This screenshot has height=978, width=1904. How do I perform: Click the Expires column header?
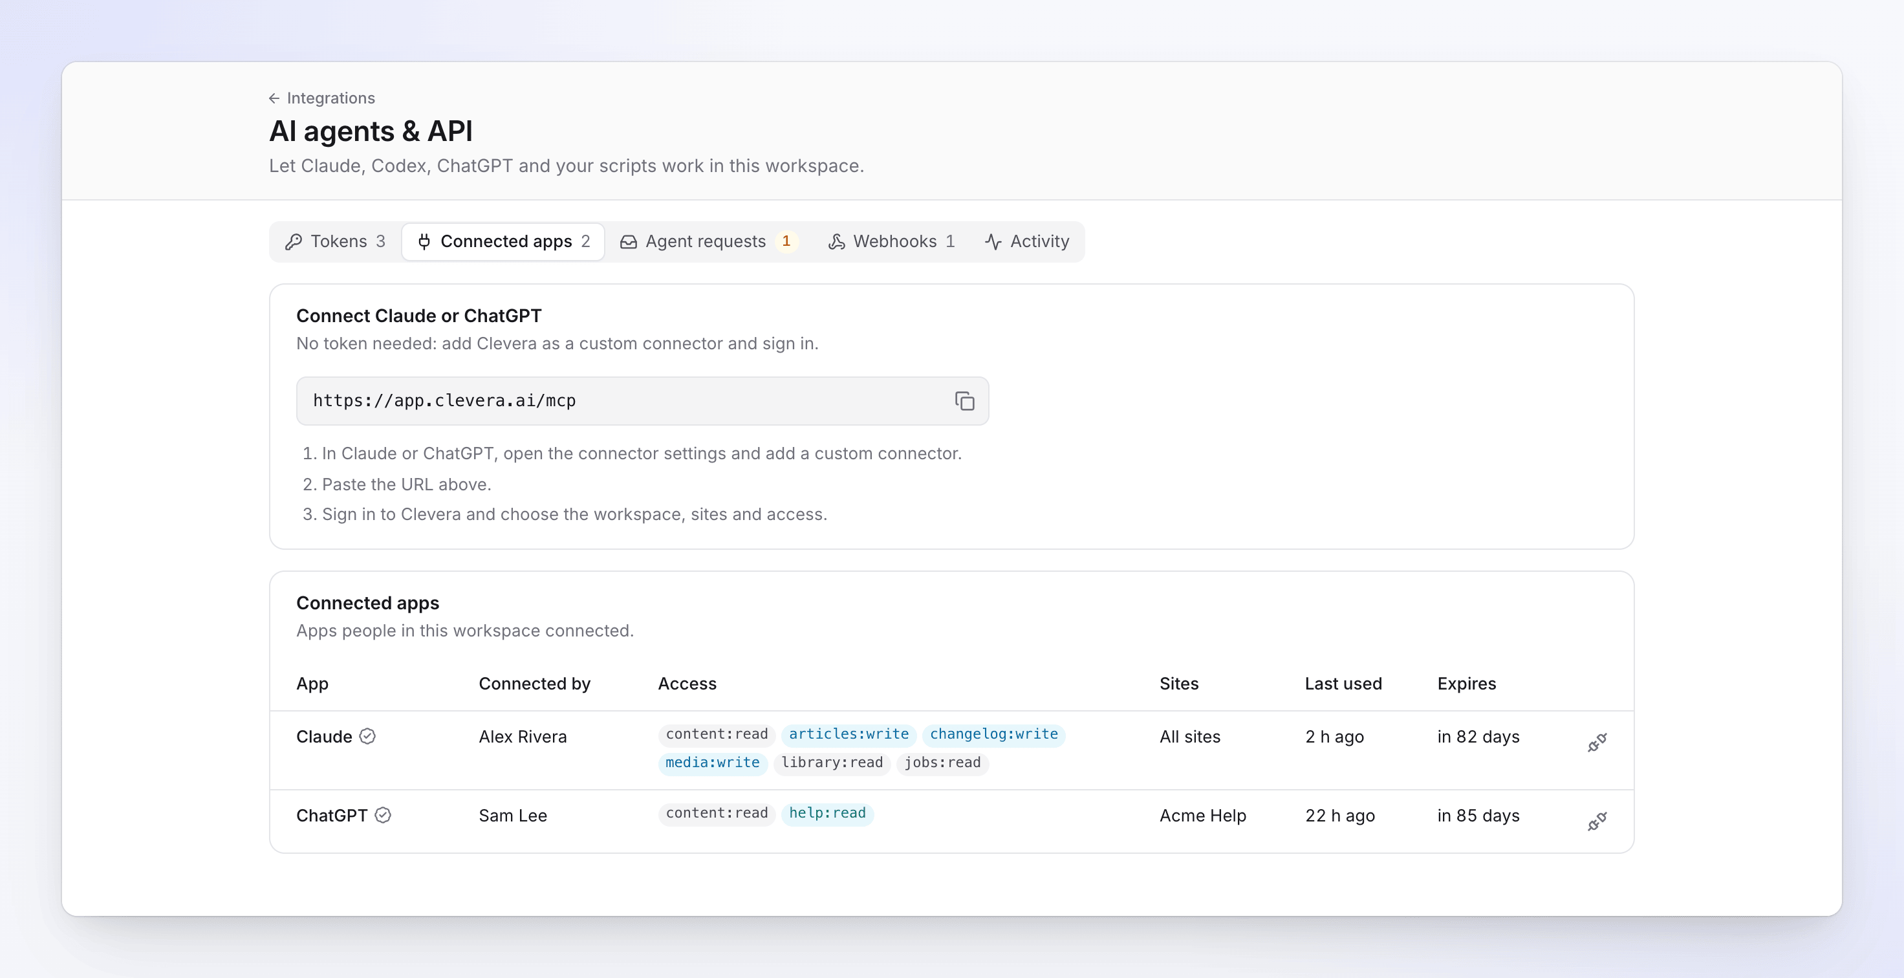pos(1466,684)
